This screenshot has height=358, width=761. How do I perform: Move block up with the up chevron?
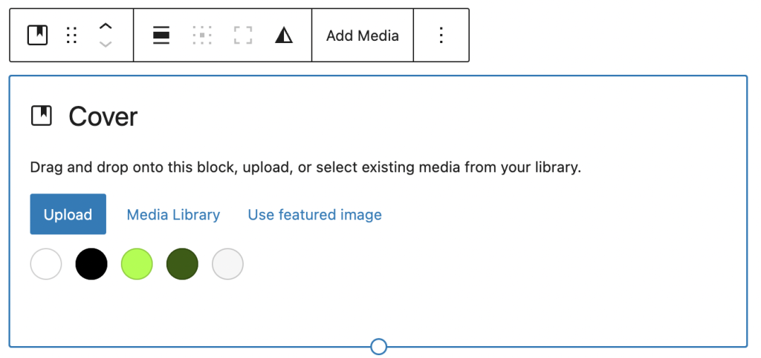(106, 27)
